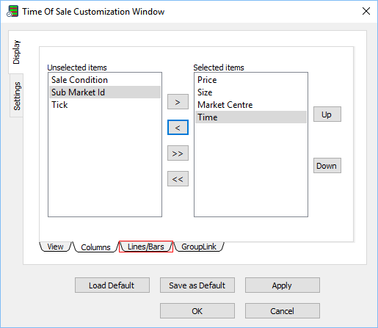Click the move left '<' arrow button
This screenshot has width=378, height=328.
(178, 128)
